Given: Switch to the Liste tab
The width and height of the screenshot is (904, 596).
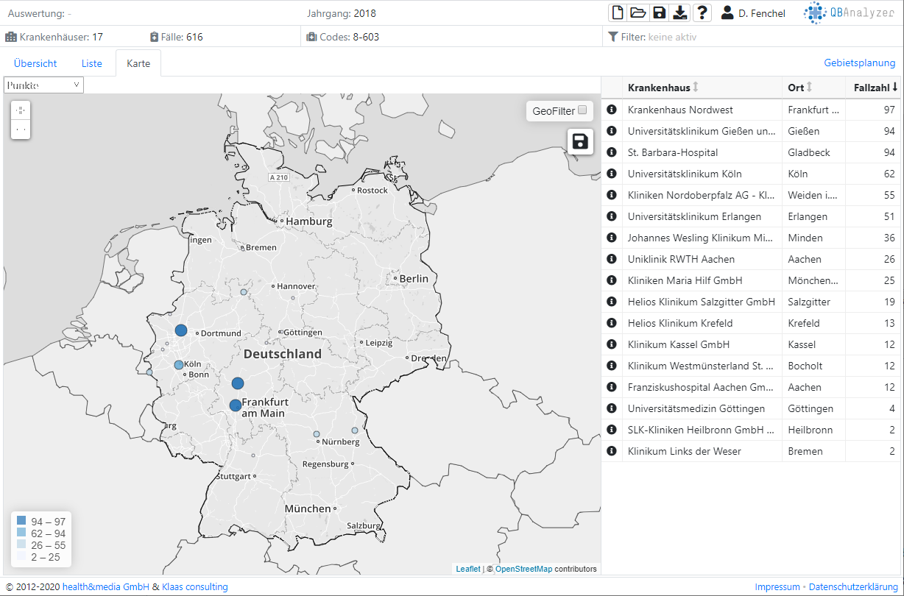Looking at the screenshot, I should coord(92,63).
